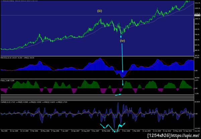Click the 21 Jun 2009 date label
The image size is (201, 139).
pyautogui.click(x=147, y=131)
